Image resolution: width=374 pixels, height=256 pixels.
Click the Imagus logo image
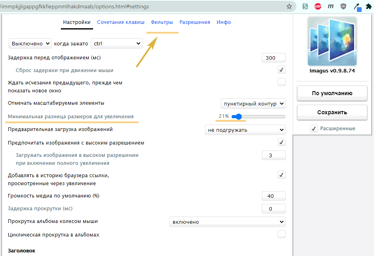(332, 41)
